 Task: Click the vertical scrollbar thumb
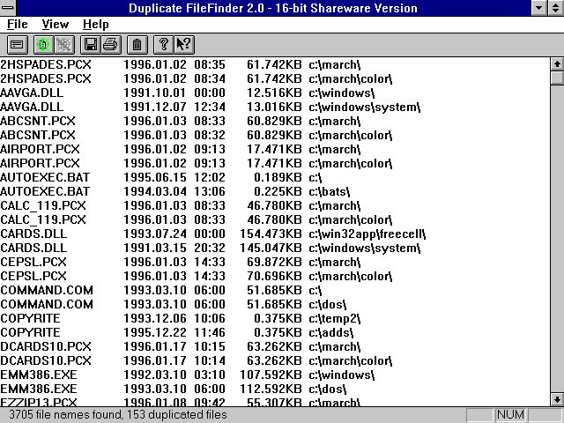[x=556, y=78]
